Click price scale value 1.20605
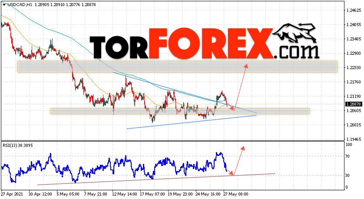 point(354,111)
